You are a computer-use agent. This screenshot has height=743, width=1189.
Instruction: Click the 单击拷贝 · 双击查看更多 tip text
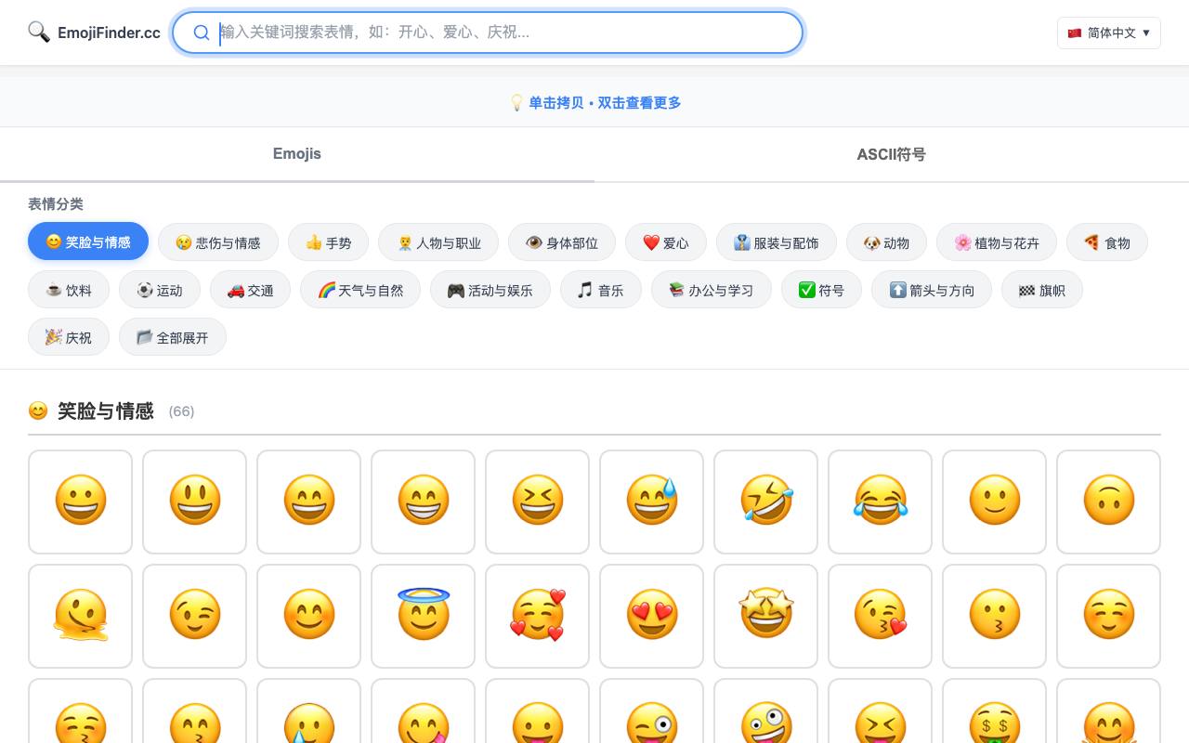point(605,103)
